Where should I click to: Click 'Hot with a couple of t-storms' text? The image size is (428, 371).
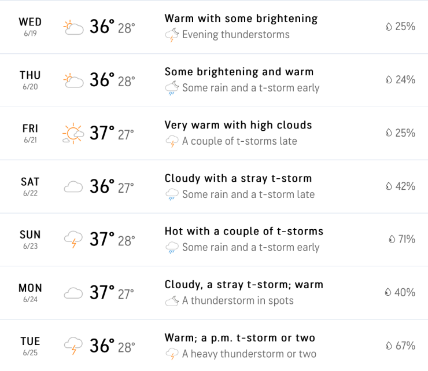pos(244,232)
